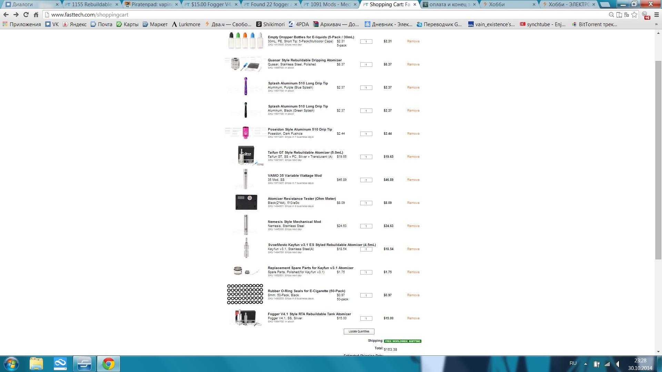Remove Empty Dropper Bottles from cart
Screen dimensions: 662x372
click(413, 41)
